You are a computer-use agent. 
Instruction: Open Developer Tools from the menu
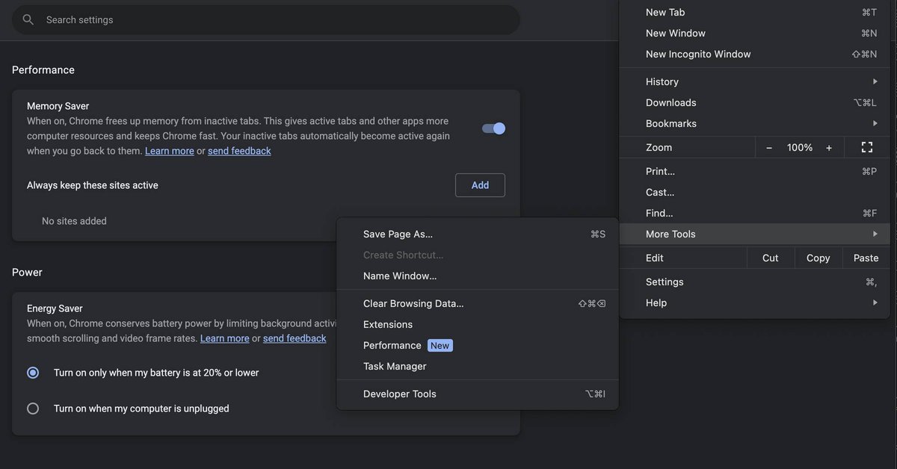click(x=399, y=393)
